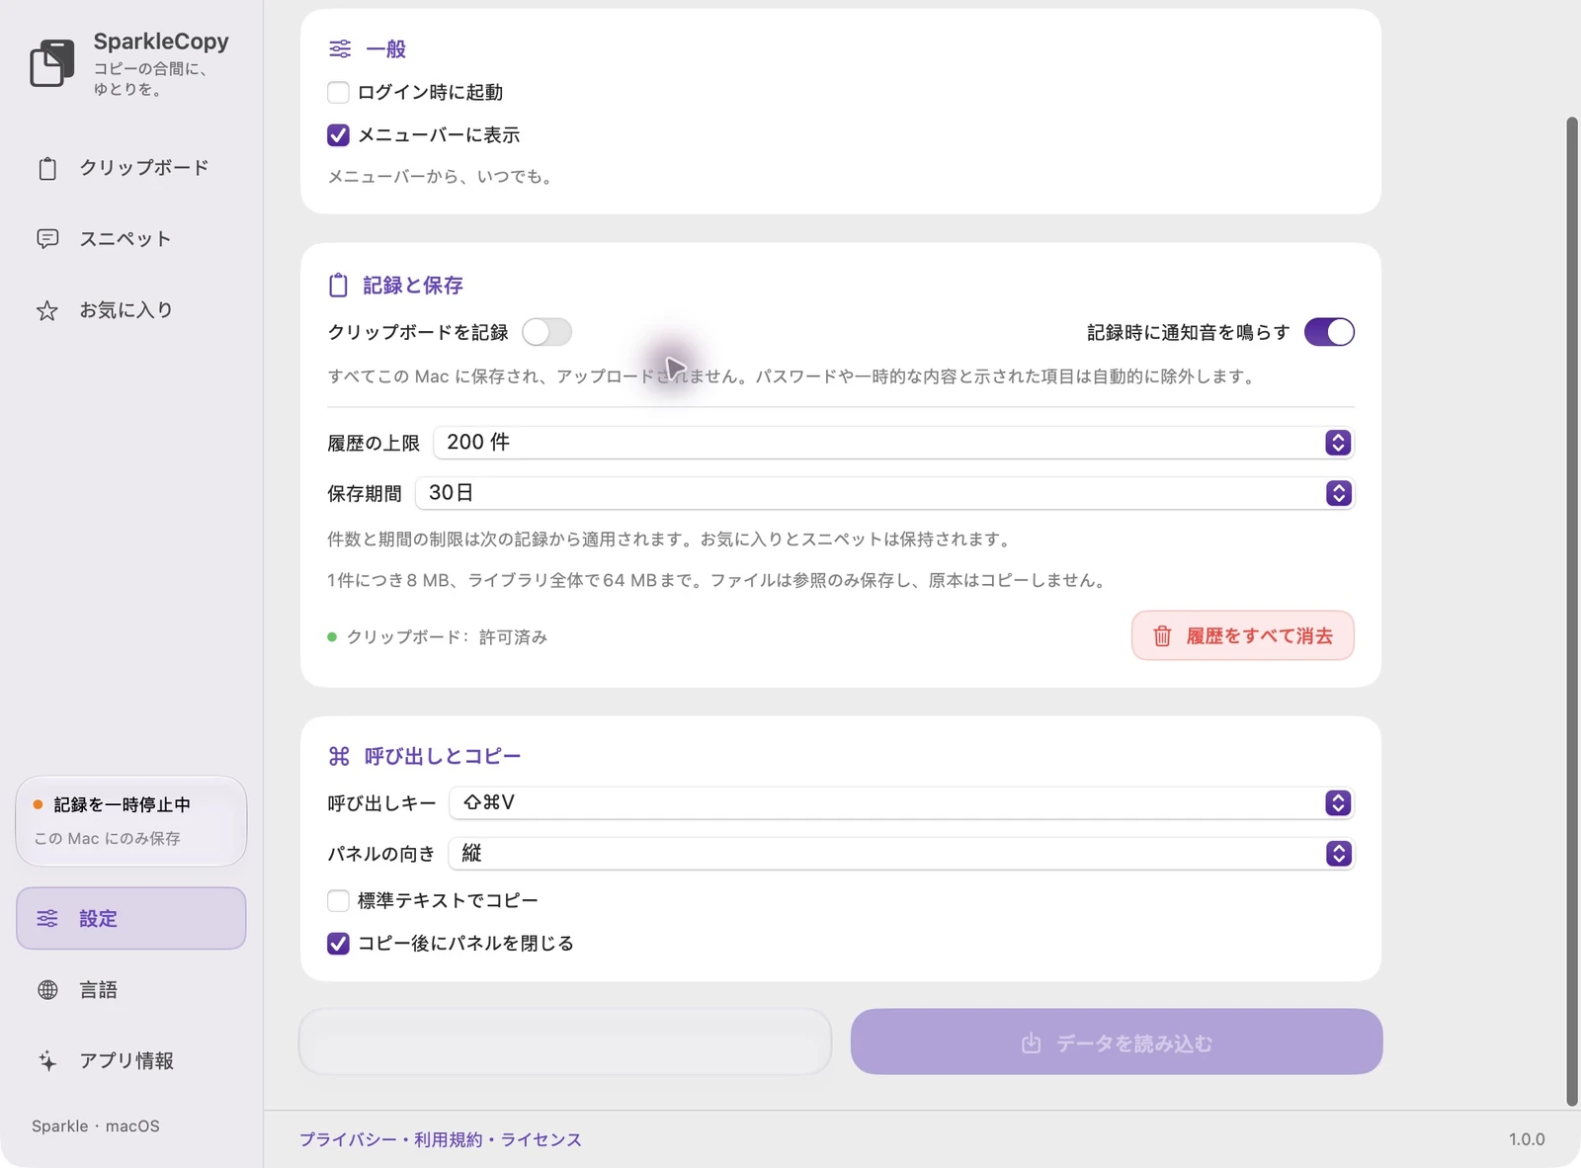Turn on the クリップボードを記録 switch
Screen dimensions: 1581x1168
546,332
